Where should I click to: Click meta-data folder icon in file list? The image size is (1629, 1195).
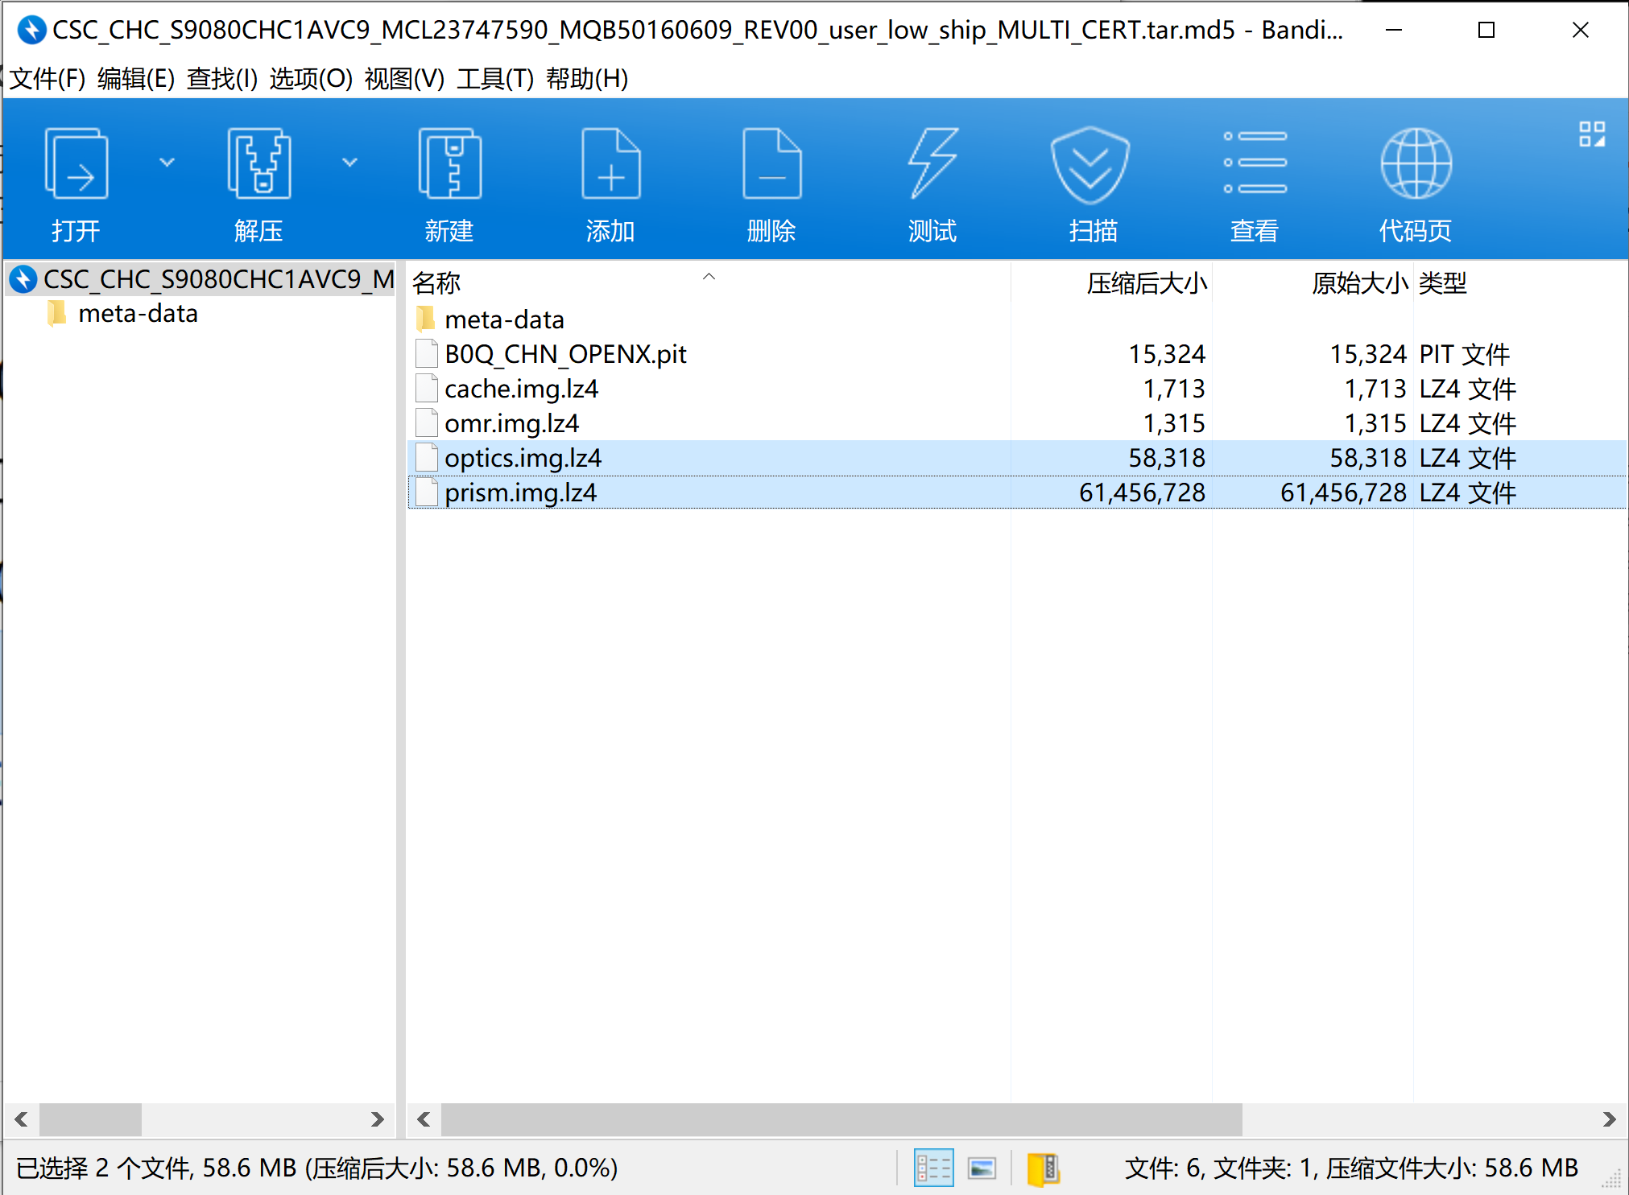[426, 319]
